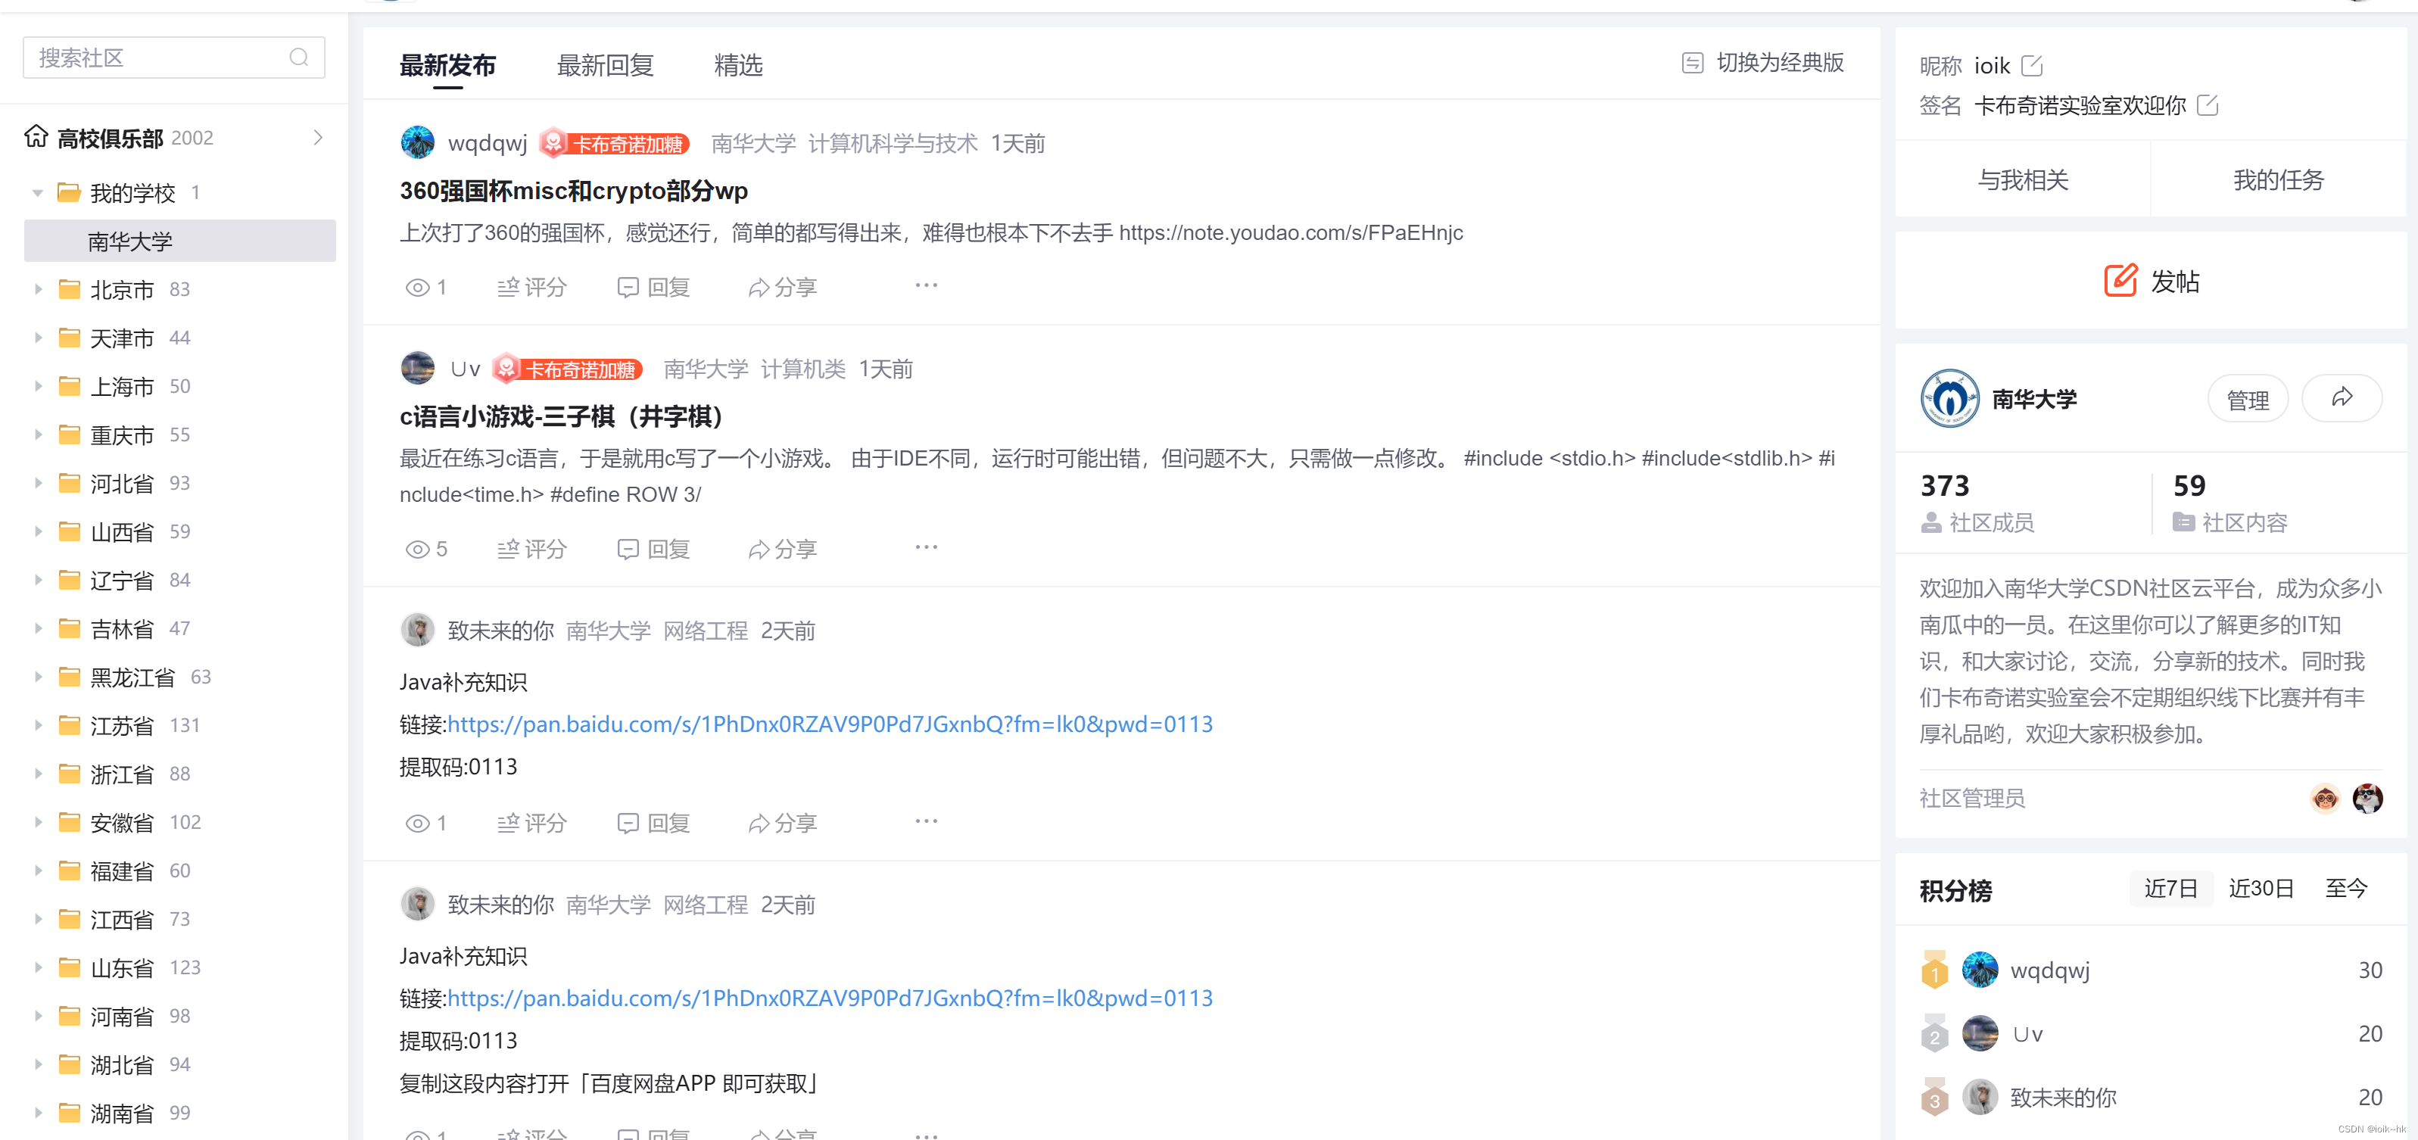Click wqdqwj's avatar in the leaderboard
Image resolution: width=2418 pixels, height=1140 pixels.
pyautogui.click(x=1980, y=969)
